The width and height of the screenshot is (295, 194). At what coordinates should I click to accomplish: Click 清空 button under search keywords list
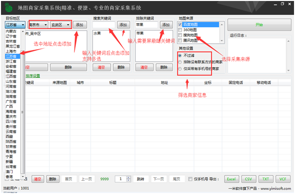101,67
